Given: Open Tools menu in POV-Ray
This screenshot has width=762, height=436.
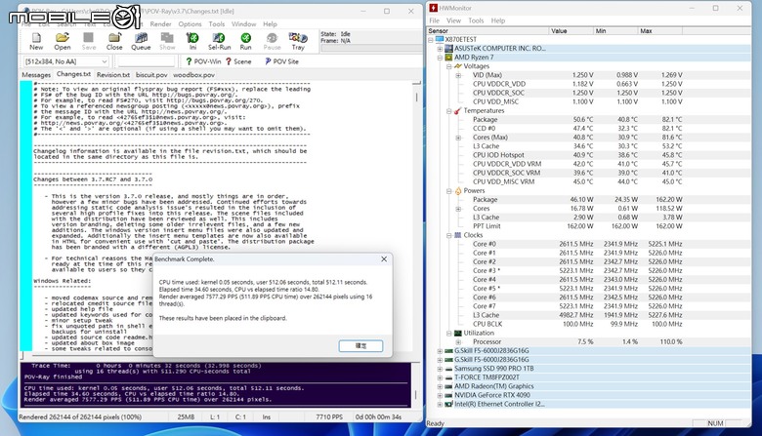Looking at the screenshot, I should (217, 23).
